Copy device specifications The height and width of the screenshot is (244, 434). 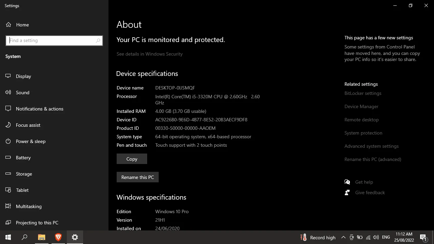132,159
